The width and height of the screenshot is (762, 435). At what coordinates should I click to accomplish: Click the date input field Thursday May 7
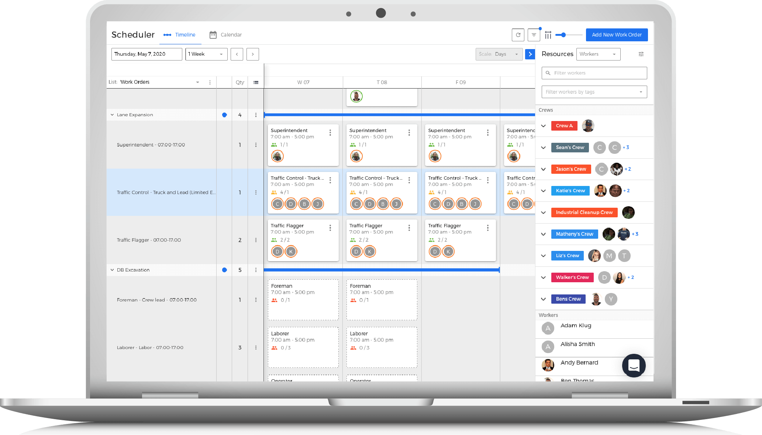[x=147, y=54]
